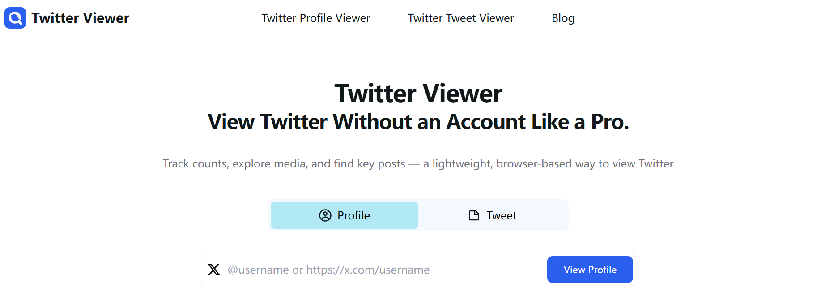Click the person icon in Profile tab
This screenshot has height=300, width=838.
click(325, 215)
